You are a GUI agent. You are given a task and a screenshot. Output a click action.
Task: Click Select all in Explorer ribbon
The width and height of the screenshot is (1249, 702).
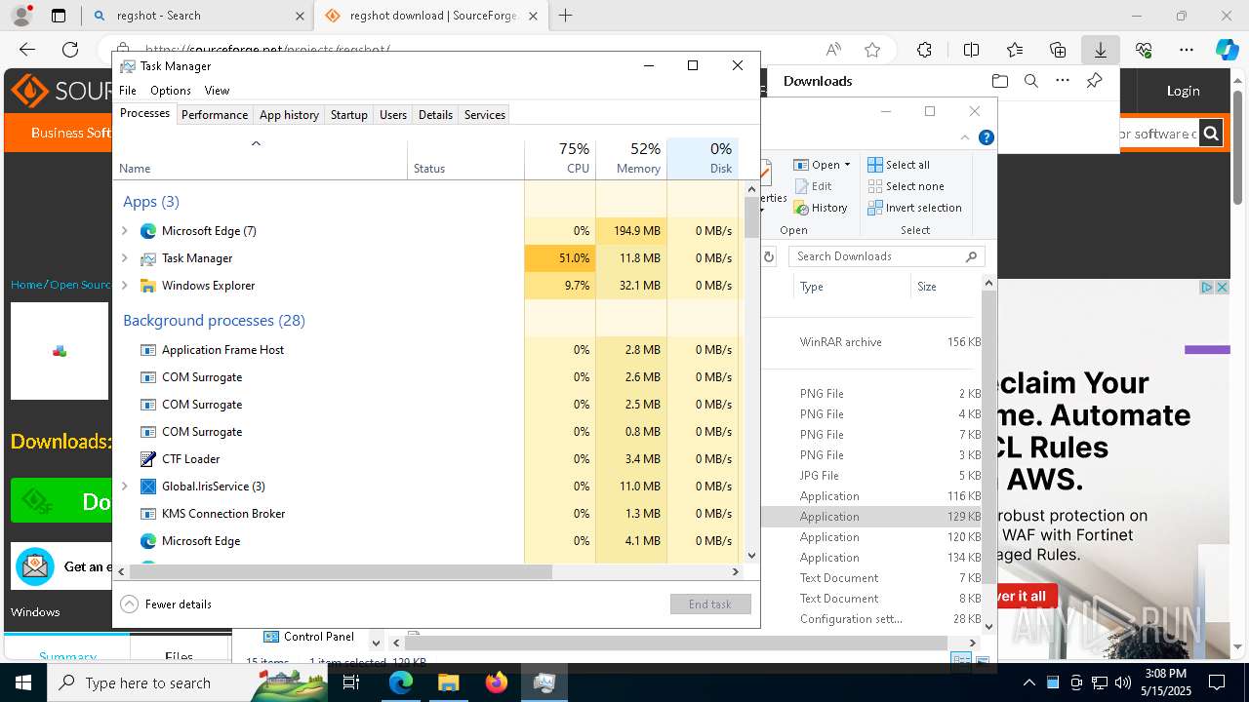tap(899, 165)
